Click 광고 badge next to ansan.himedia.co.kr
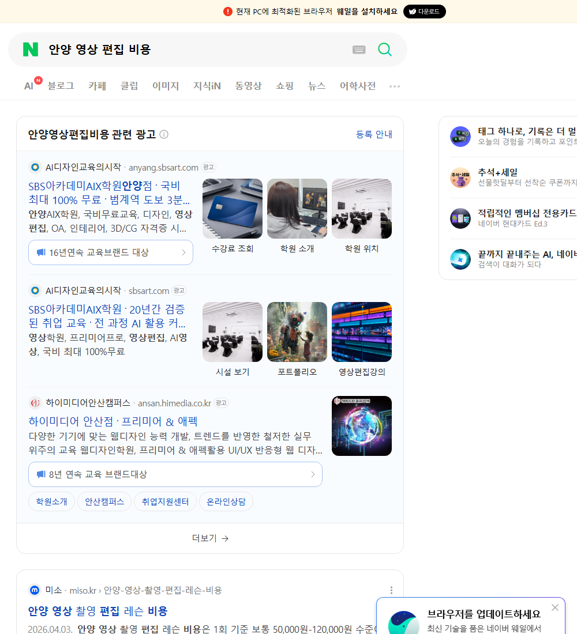 tap(221, 403)
